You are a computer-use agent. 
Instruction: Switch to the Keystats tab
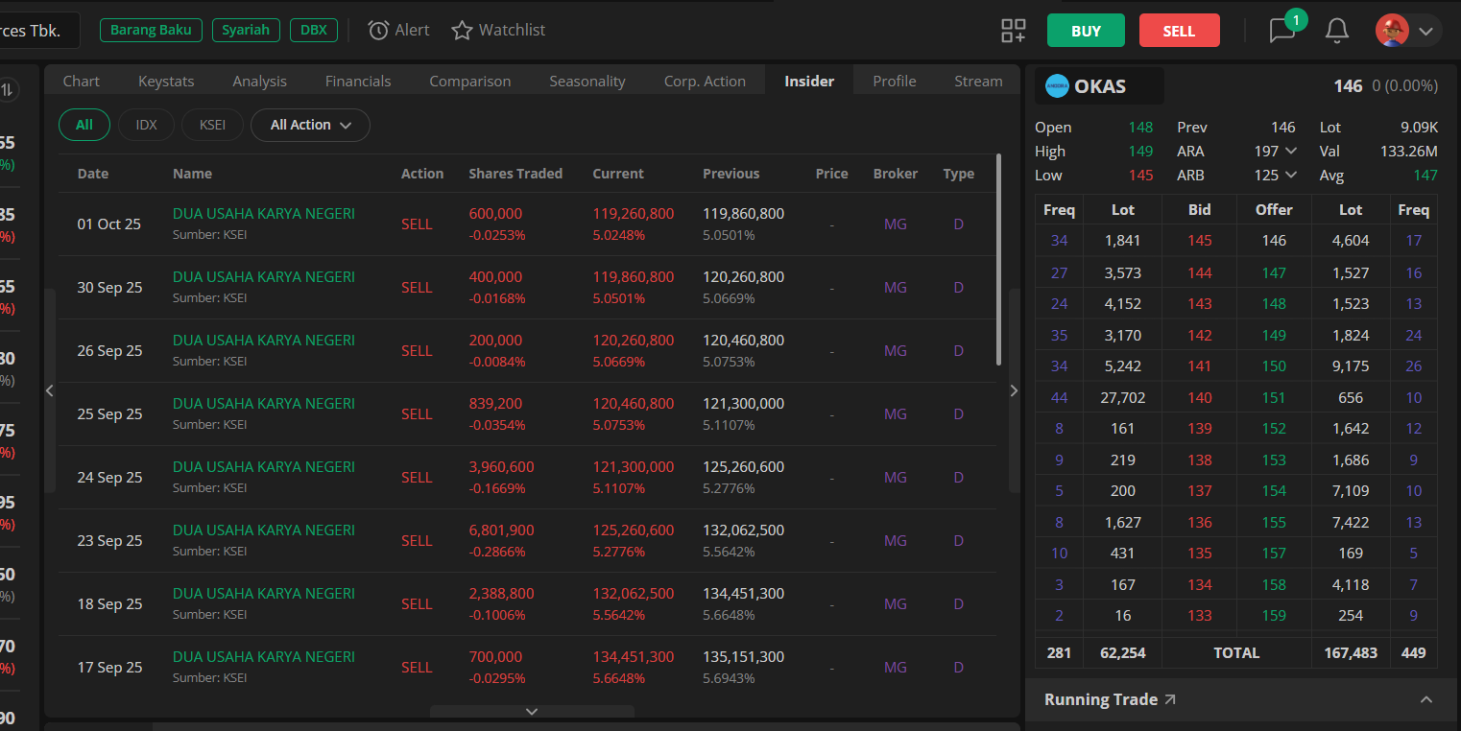[x=166, y=82]
